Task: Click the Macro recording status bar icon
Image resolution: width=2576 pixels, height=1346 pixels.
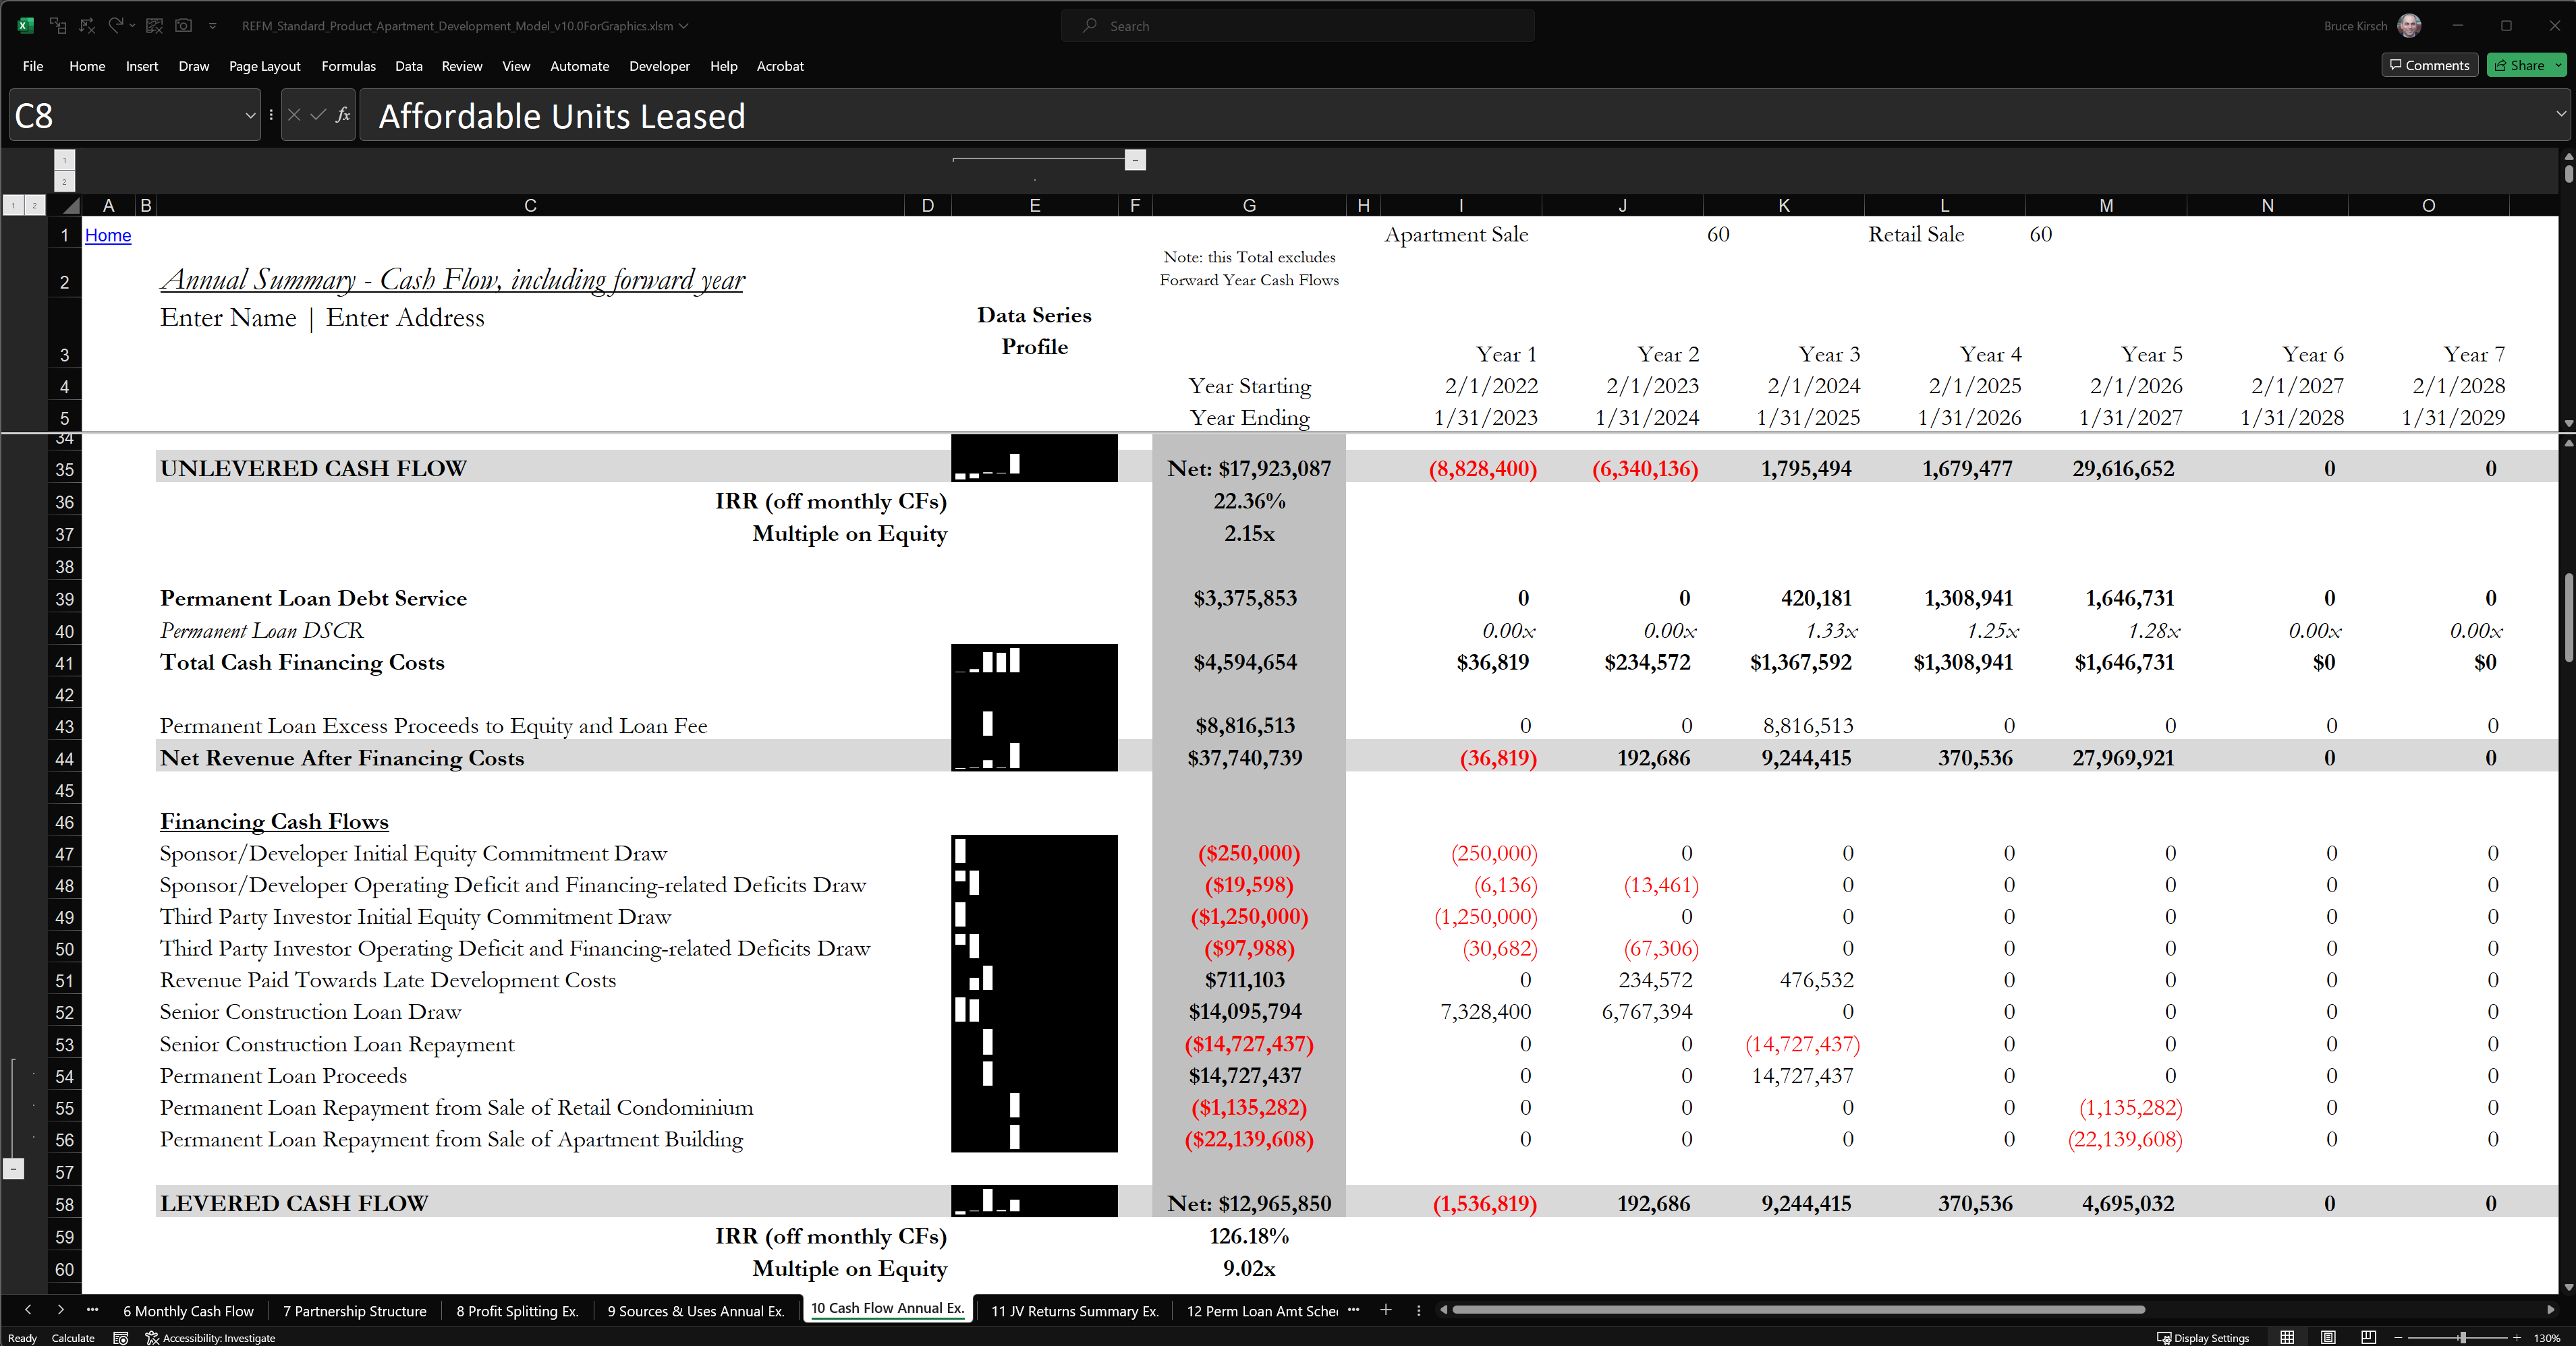Action: click(121, 1337)
